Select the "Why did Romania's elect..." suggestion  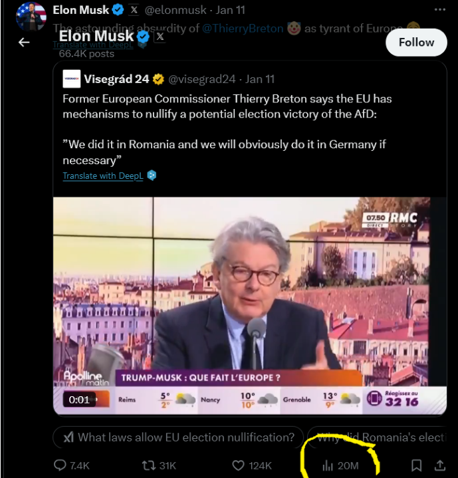pyautogui.click(x=386, y=437)
